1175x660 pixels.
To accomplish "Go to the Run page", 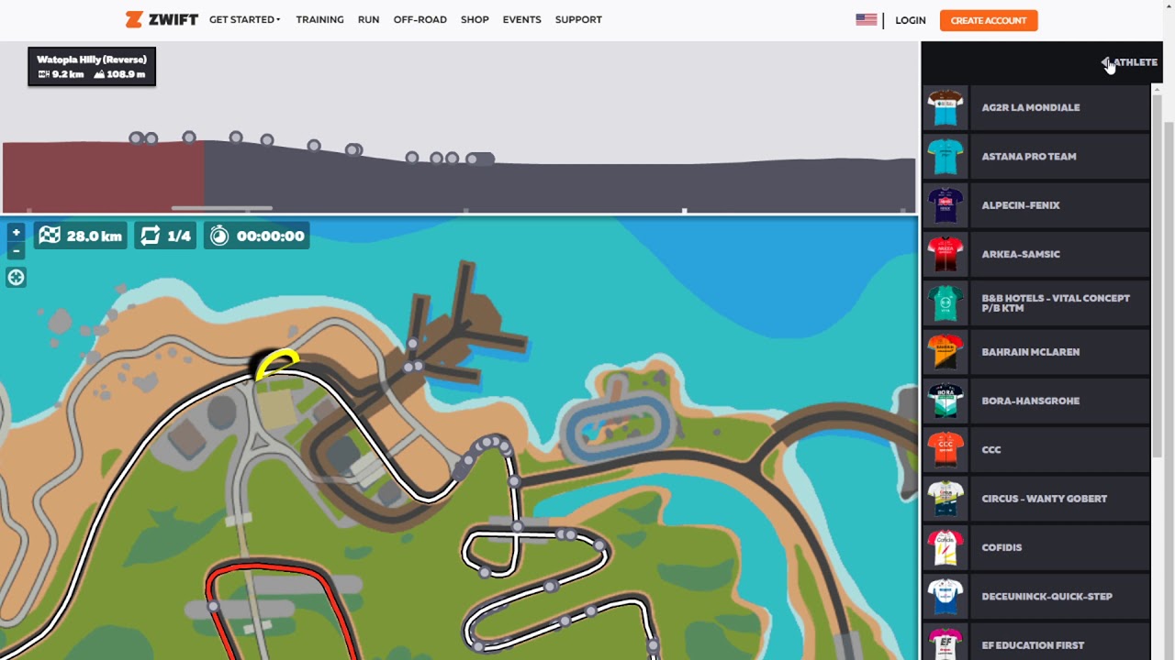I will click(368, 19).
